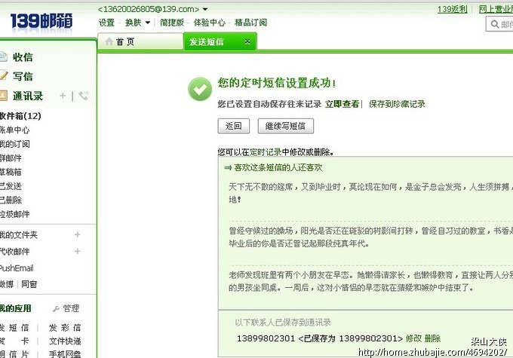513x358 pixels.
Task: Open 发短信 application
Action: (14, 328)
